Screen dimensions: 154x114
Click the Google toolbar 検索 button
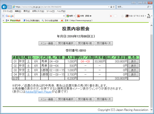click(70, 16)
